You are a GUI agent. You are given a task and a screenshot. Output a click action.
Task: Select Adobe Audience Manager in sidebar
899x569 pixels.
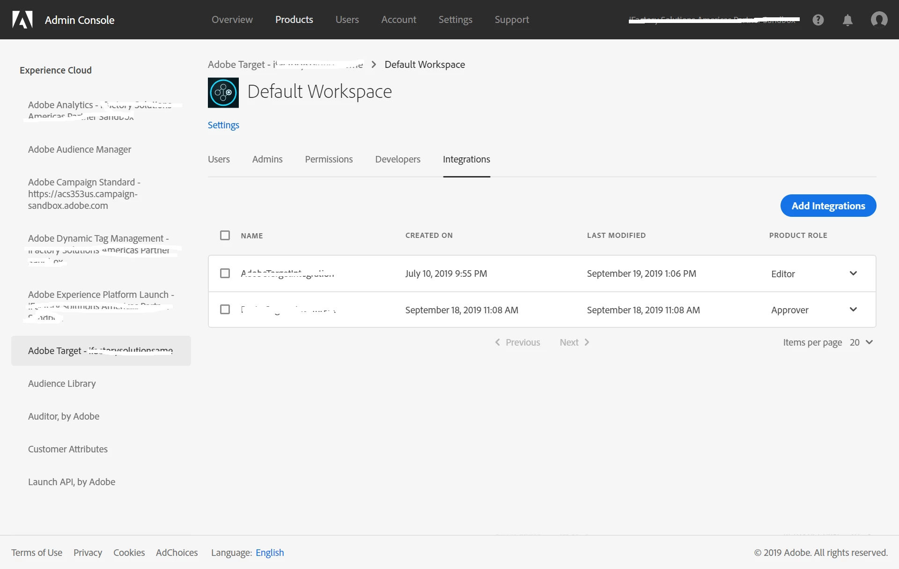pyautogui.click(x=80, y=149)
